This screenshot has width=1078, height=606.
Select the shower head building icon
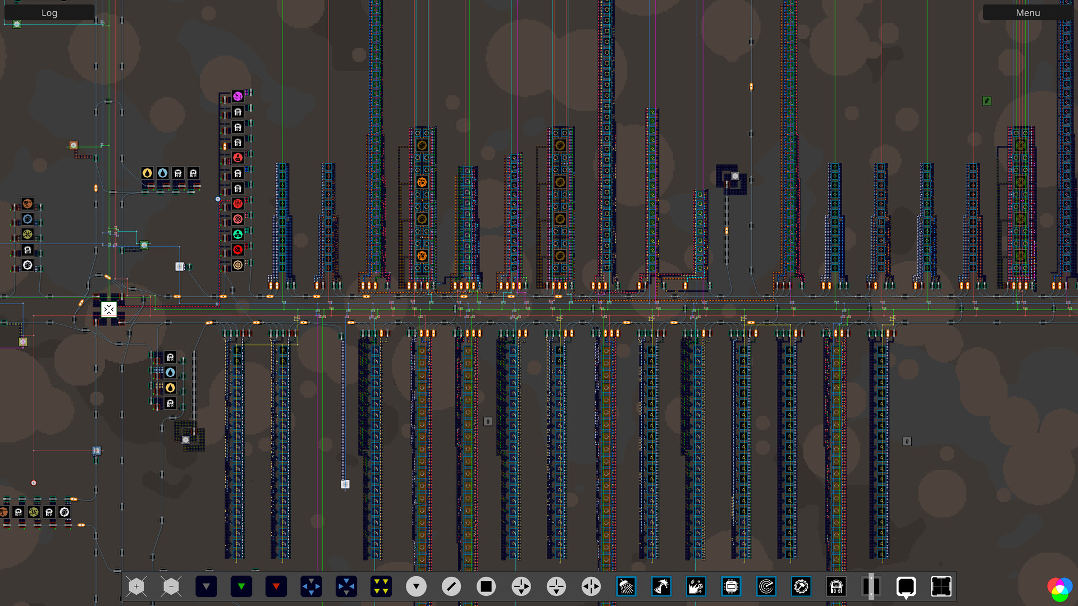(x=626, y=587)
